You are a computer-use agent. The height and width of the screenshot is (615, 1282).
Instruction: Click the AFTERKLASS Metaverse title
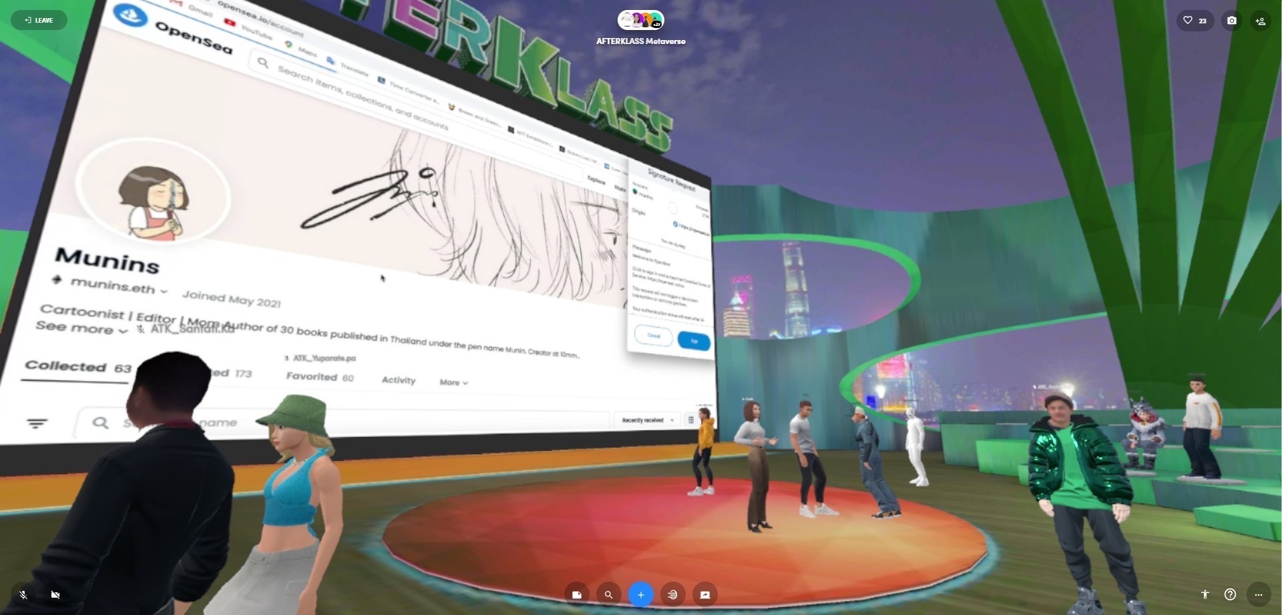[641, 41]
